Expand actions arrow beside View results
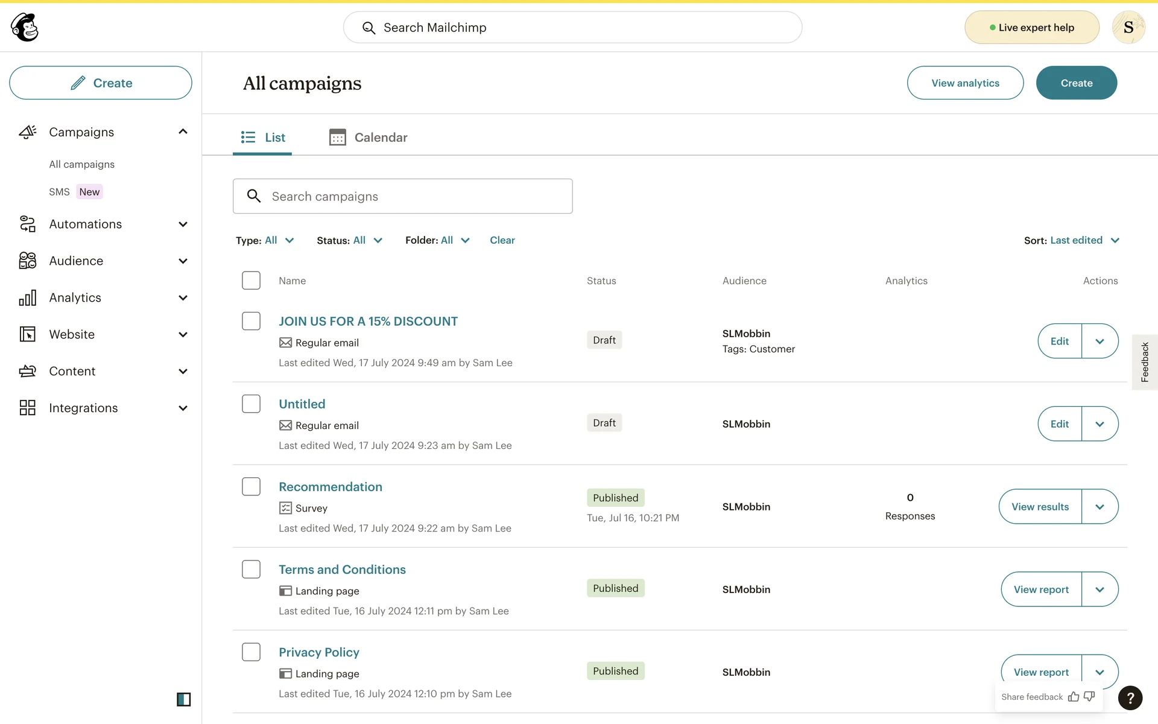Image resolution: width=1158 pixels, height=724 pixels. (1099, 507)
